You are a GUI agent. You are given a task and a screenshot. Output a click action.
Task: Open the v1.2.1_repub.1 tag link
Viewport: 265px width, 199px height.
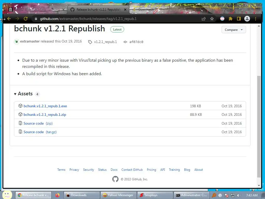click(x=106, y=42)
